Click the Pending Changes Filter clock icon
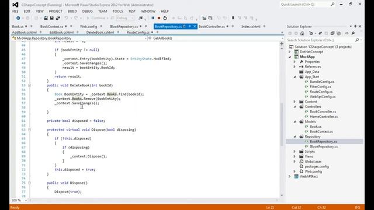The image size is (374, 210). 311,33
